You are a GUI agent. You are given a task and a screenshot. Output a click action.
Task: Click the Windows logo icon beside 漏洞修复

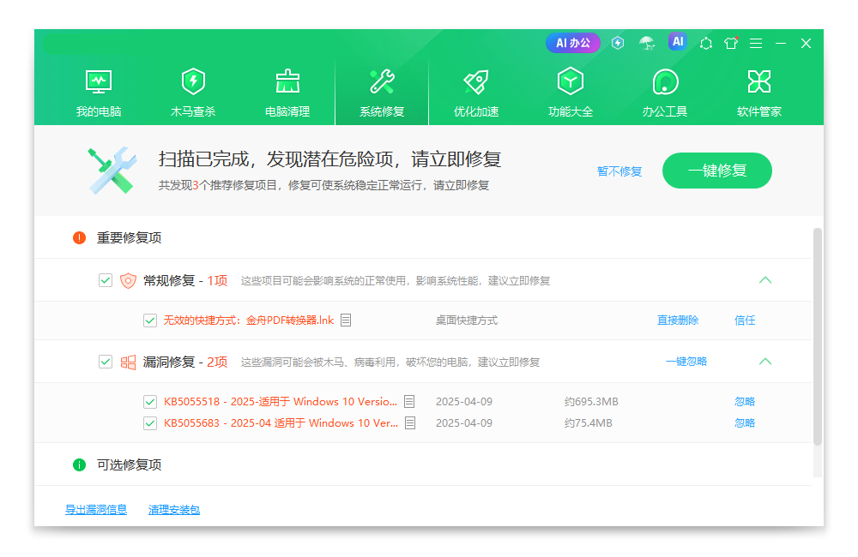[x=128, y=362]
